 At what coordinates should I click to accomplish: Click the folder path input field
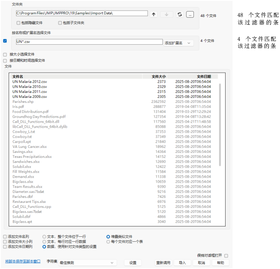point(82,13)
